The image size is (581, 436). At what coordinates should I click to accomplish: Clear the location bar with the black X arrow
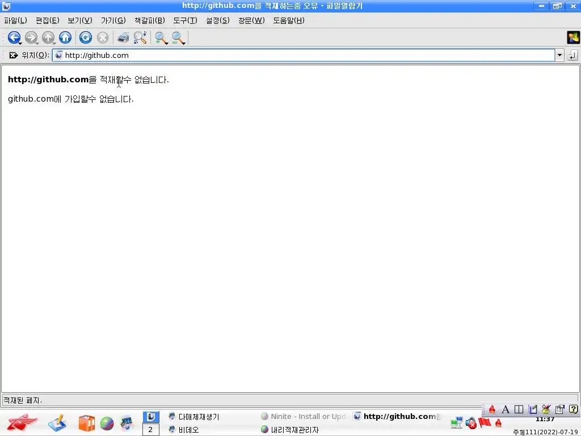point(14,55)
